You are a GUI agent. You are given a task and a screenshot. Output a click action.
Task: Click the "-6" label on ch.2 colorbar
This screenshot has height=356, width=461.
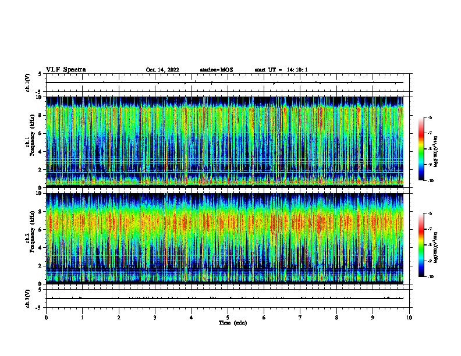[430, 213]
